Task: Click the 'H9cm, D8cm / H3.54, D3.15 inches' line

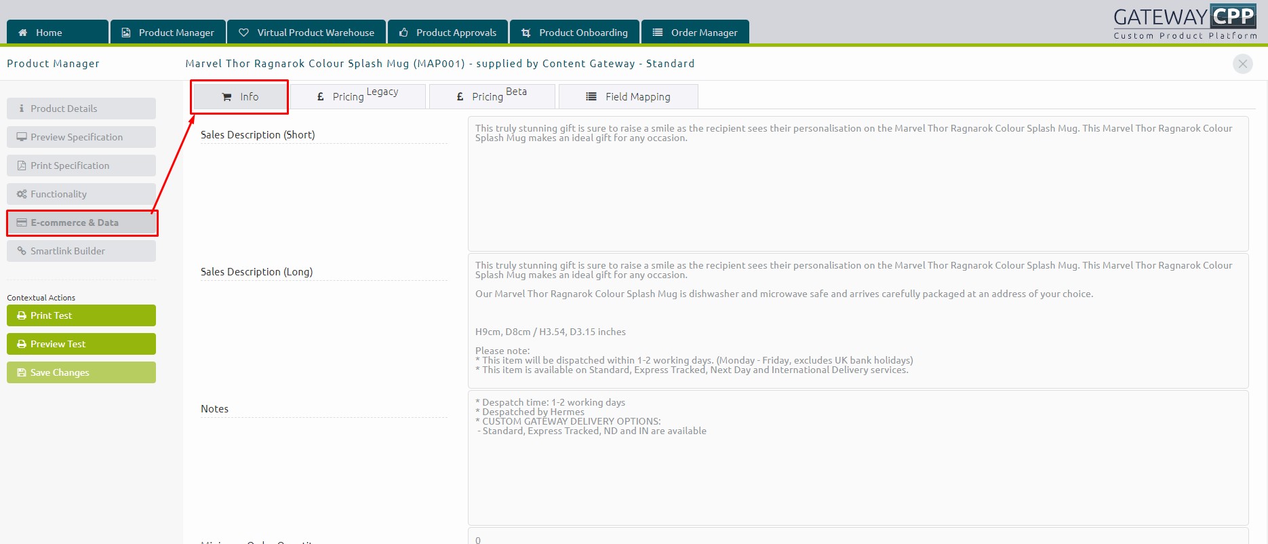Action: 551,332
